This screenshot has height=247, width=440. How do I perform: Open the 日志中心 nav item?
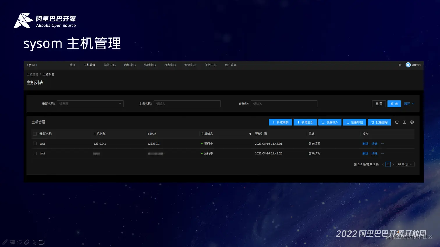point(170,65)
